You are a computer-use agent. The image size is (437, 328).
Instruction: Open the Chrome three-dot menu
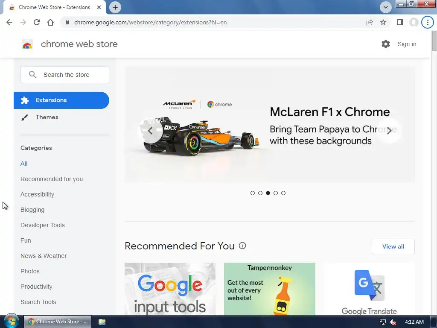pos(428,22)
